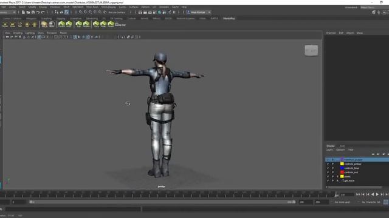This screenshot has height=218, width=389.
Task: Click blue color swatch of controls_blue layer
Action: (342, 168)
